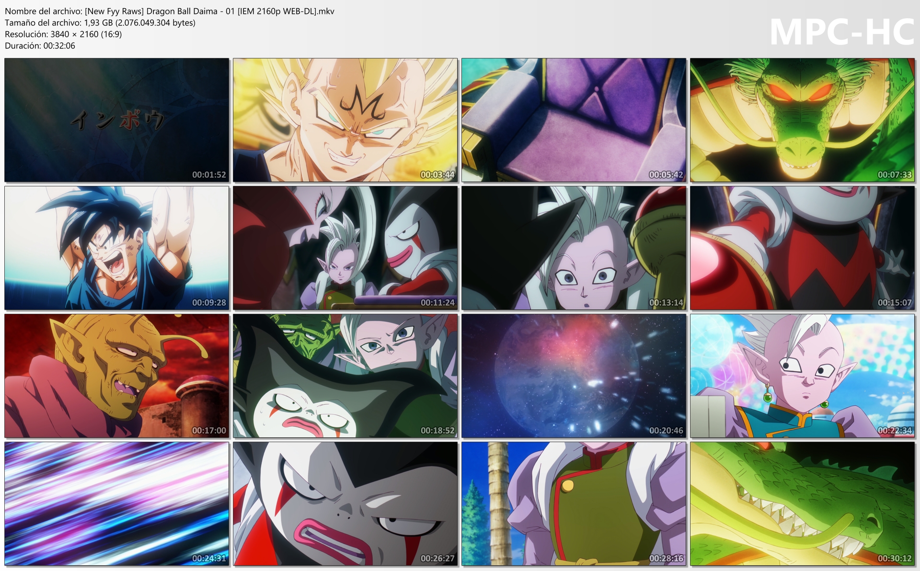Viewport: 920px width, 571px height.
Task: Open the thumbnail timestamped 00:18:52
Action: (345, 376)
